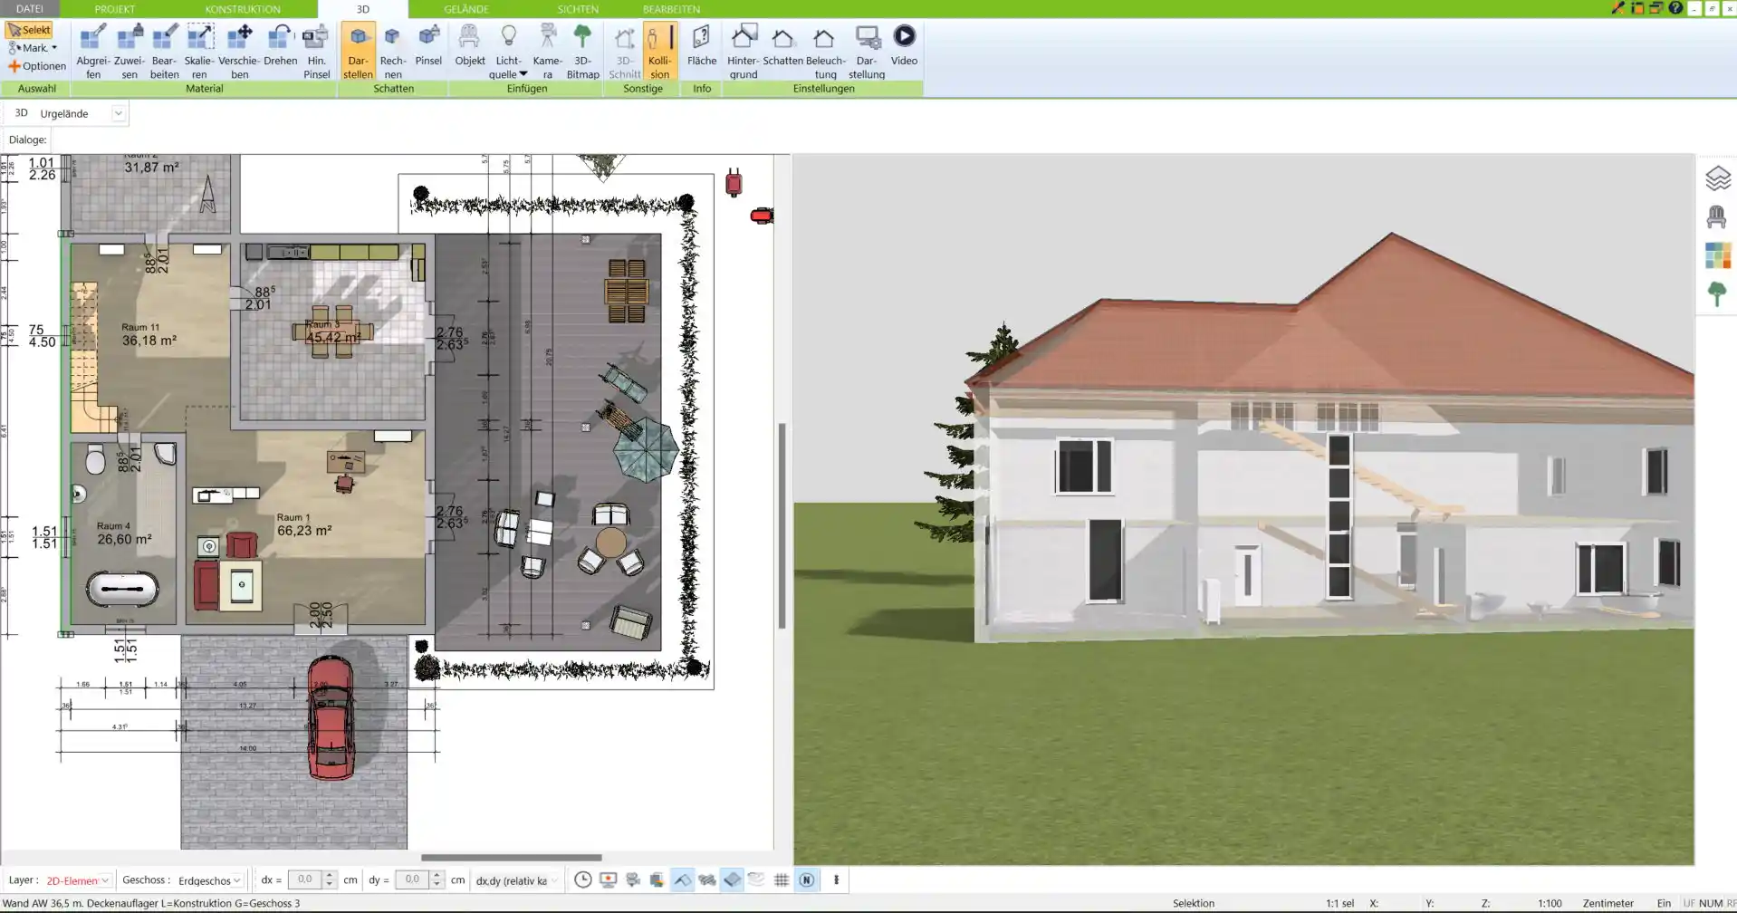
Task: Click the Zuweisen material tool
Action: pos(130,52)
